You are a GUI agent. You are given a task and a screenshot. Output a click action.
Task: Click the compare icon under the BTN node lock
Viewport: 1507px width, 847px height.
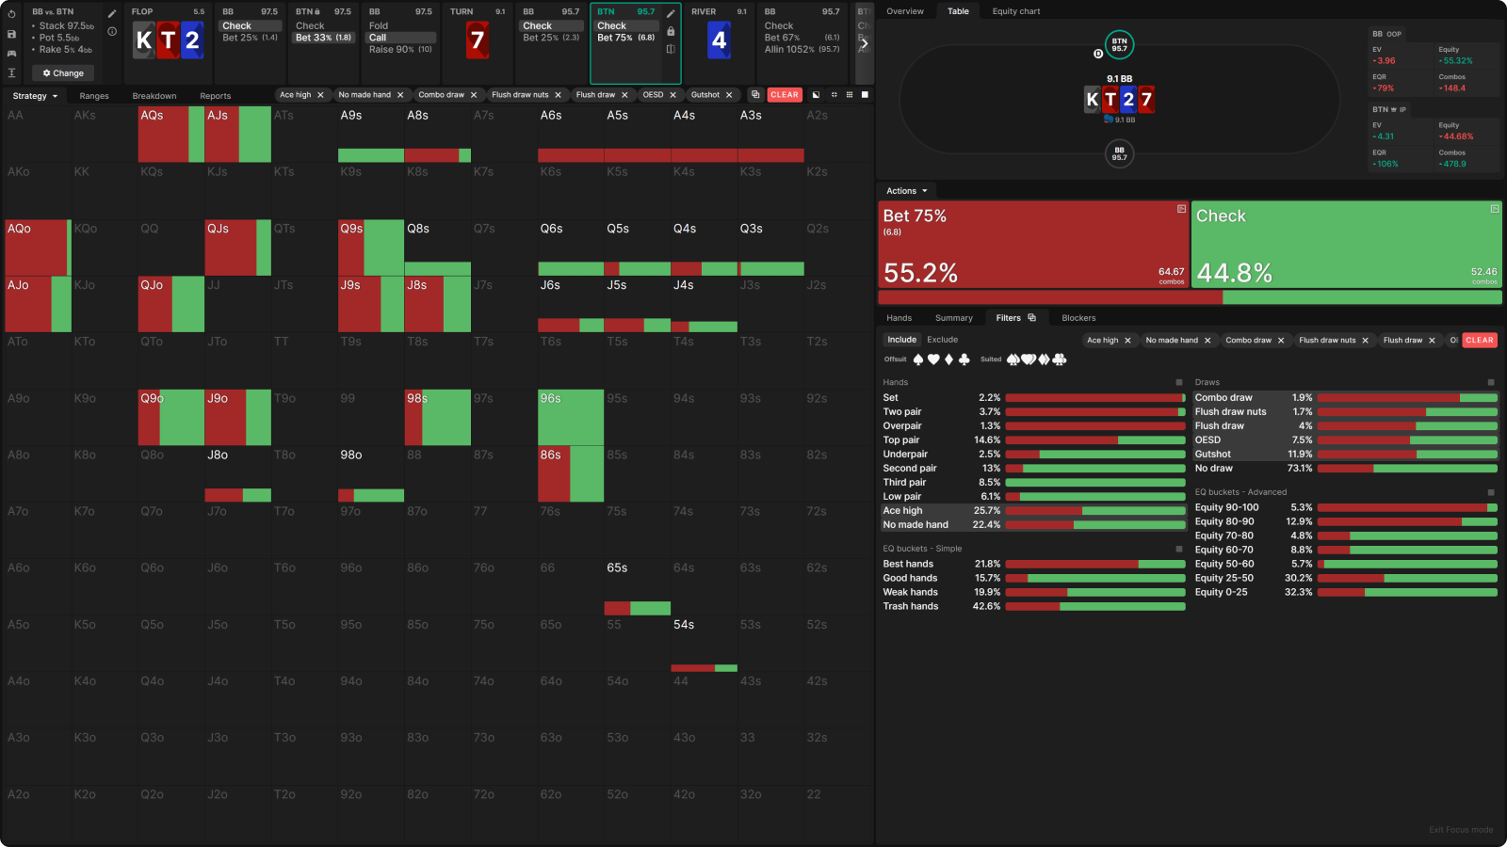671,49
